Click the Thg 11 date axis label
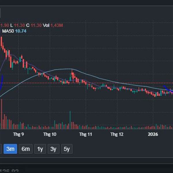The height and width of the screenshot is (173, 173). 85,134
